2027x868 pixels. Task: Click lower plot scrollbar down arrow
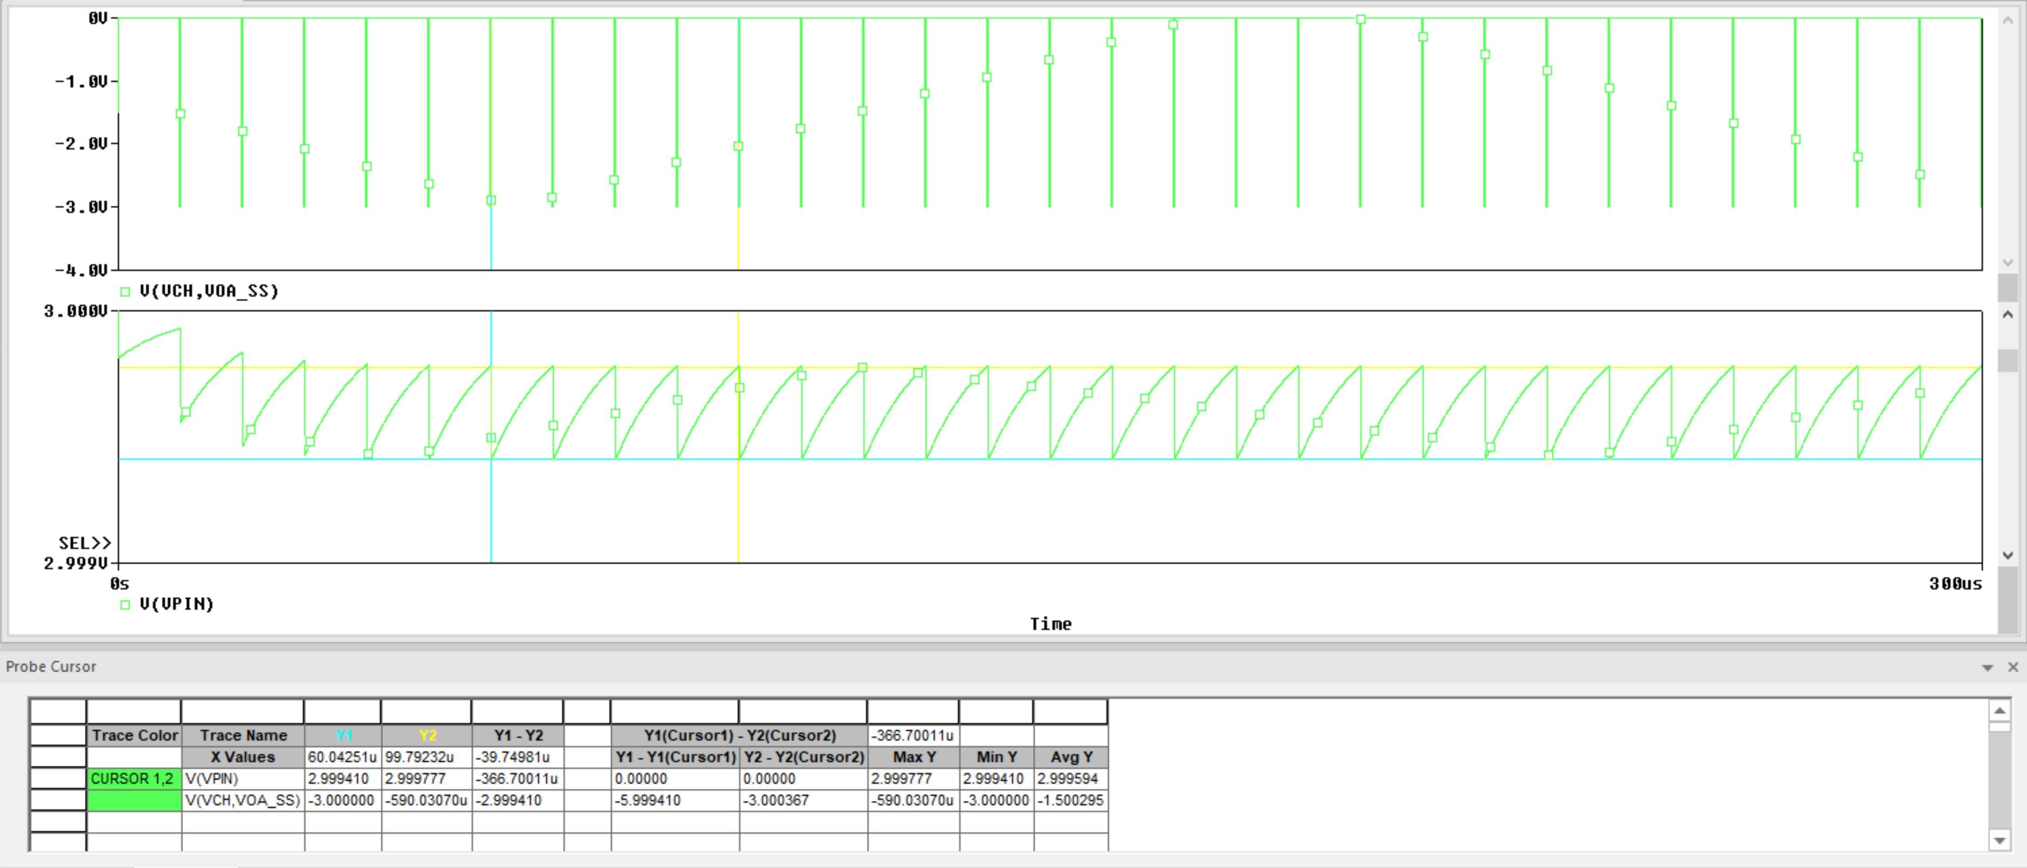(2008, 555)
